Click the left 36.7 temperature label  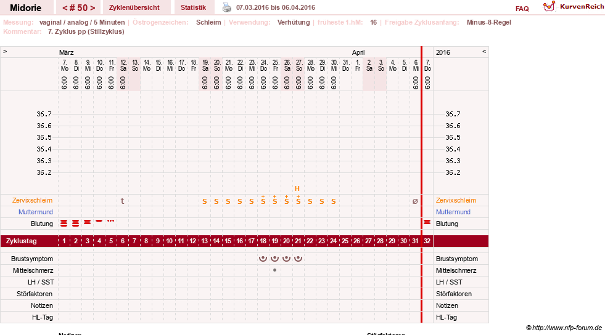click(x=44, y=114)
